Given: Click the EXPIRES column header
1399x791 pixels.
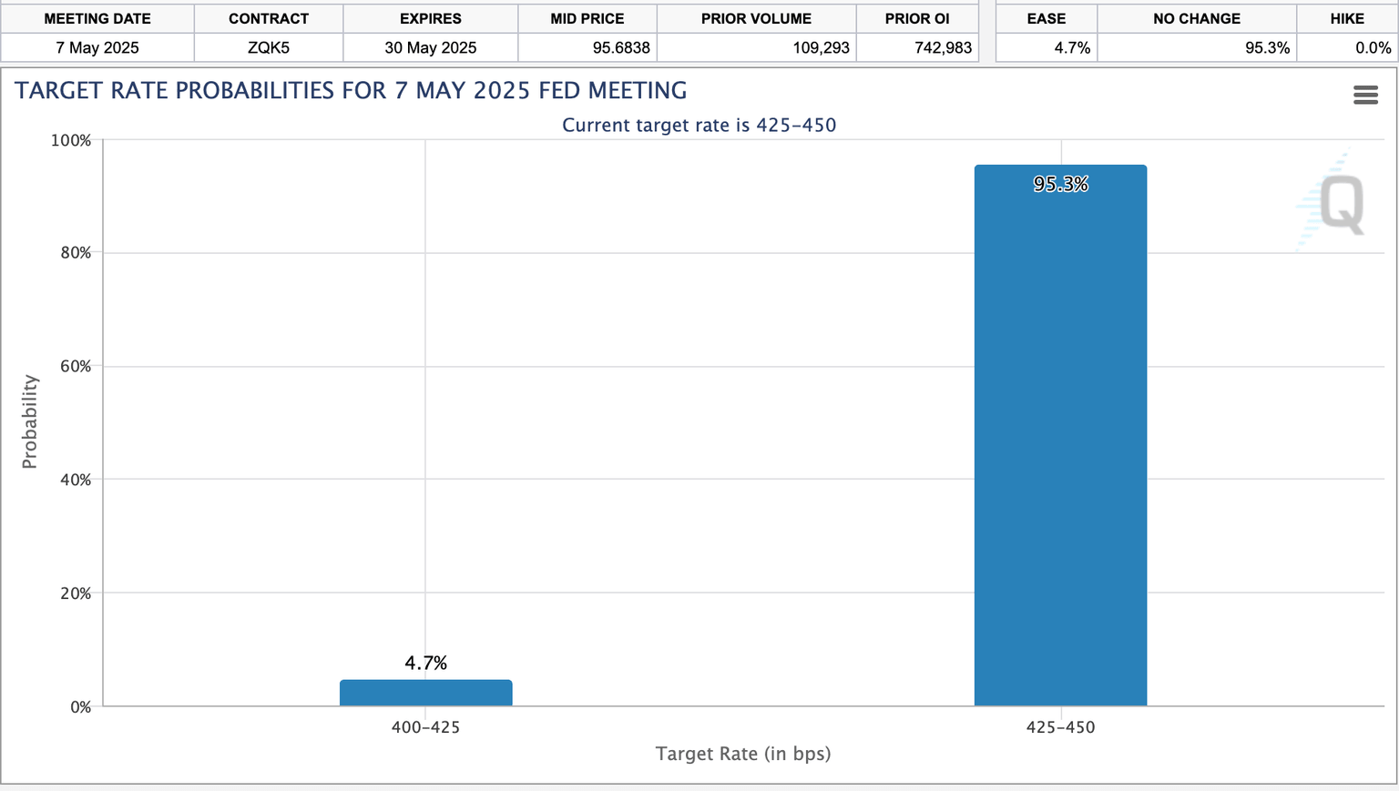Looking at the screenshot, I should (430, 18).
